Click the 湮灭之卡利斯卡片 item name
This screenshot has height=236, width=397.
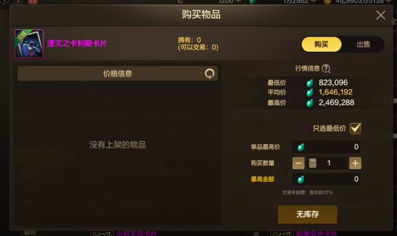77,43
